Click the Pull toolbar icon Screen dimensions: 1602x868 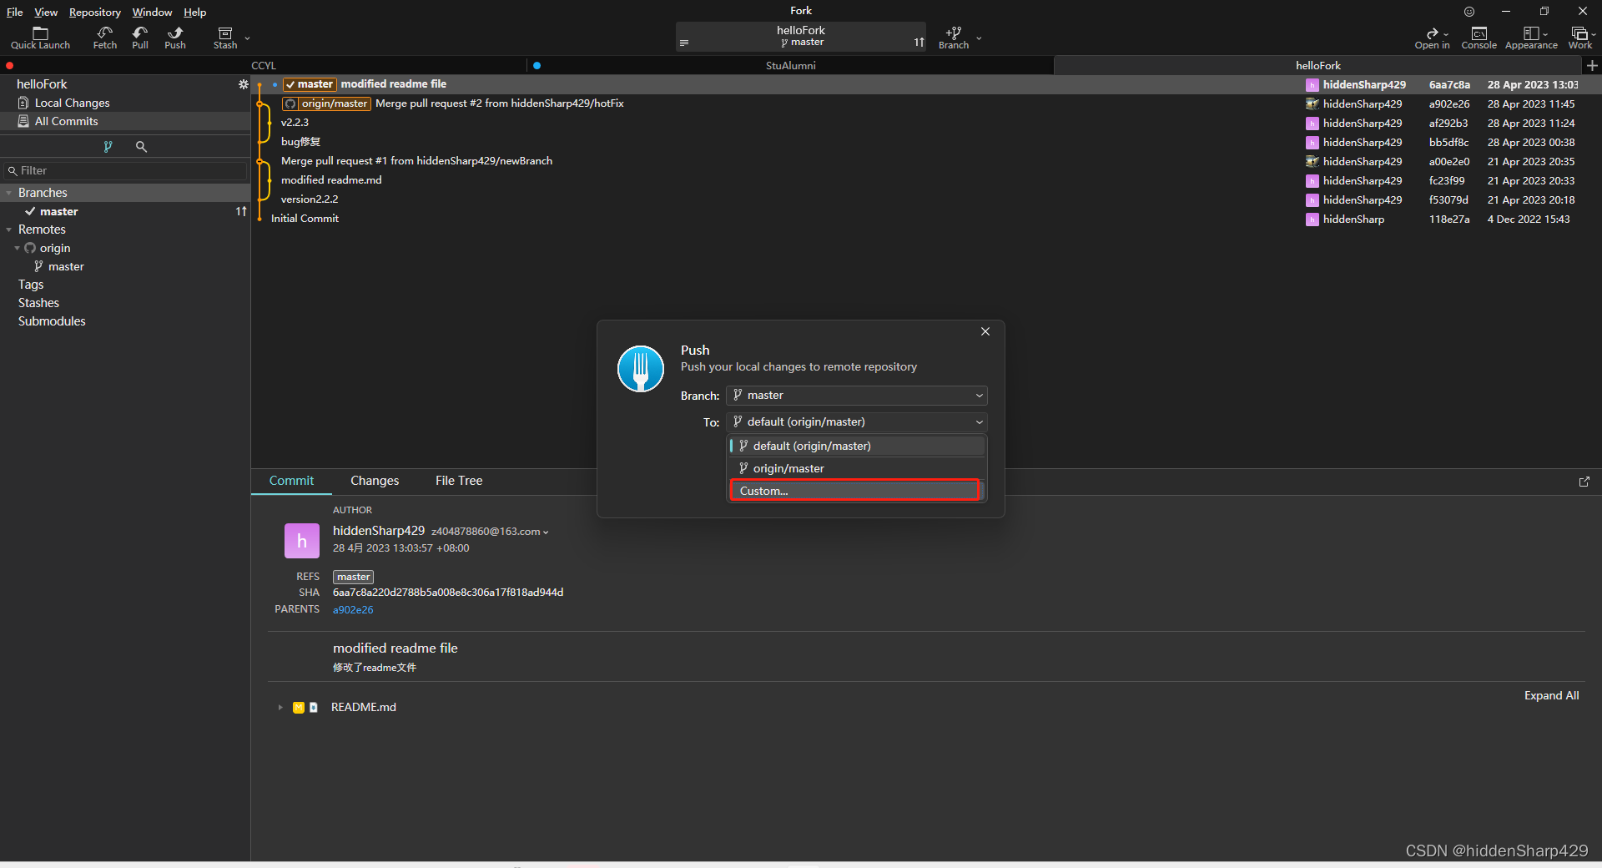tap(140, 38)
